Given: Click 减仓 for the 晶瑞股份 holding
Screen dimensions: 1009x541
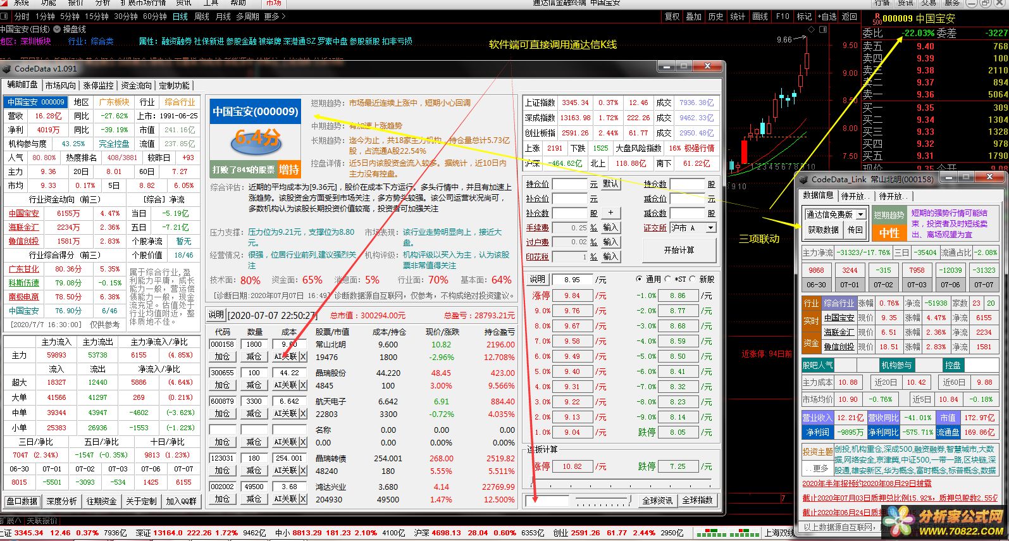Looking at the screenshot, I should tap(254, 385).
